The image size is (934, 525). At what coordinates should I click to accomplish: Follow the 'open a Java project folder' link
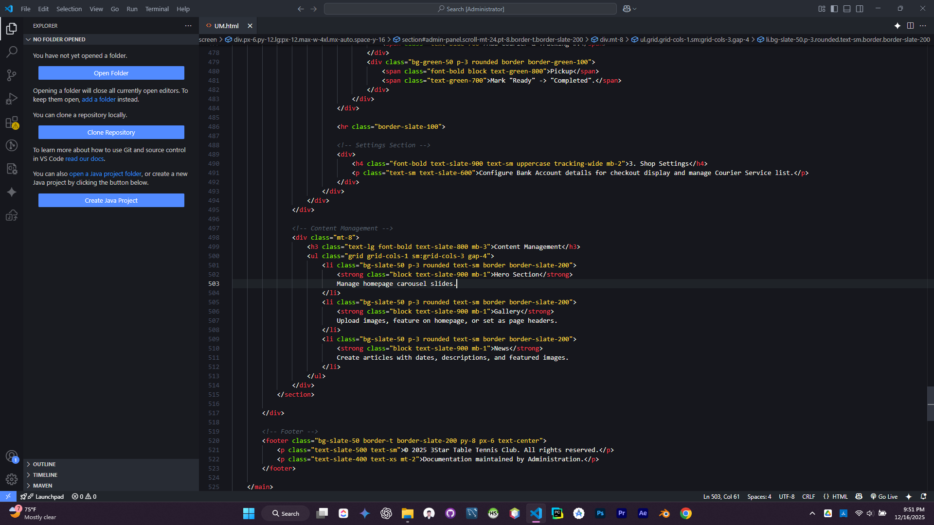[x=106, y=174]
